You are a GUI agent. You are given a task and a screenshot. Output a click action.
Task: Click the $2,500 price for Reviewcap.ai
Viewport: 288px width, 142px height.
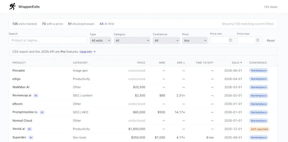(140, 96)
